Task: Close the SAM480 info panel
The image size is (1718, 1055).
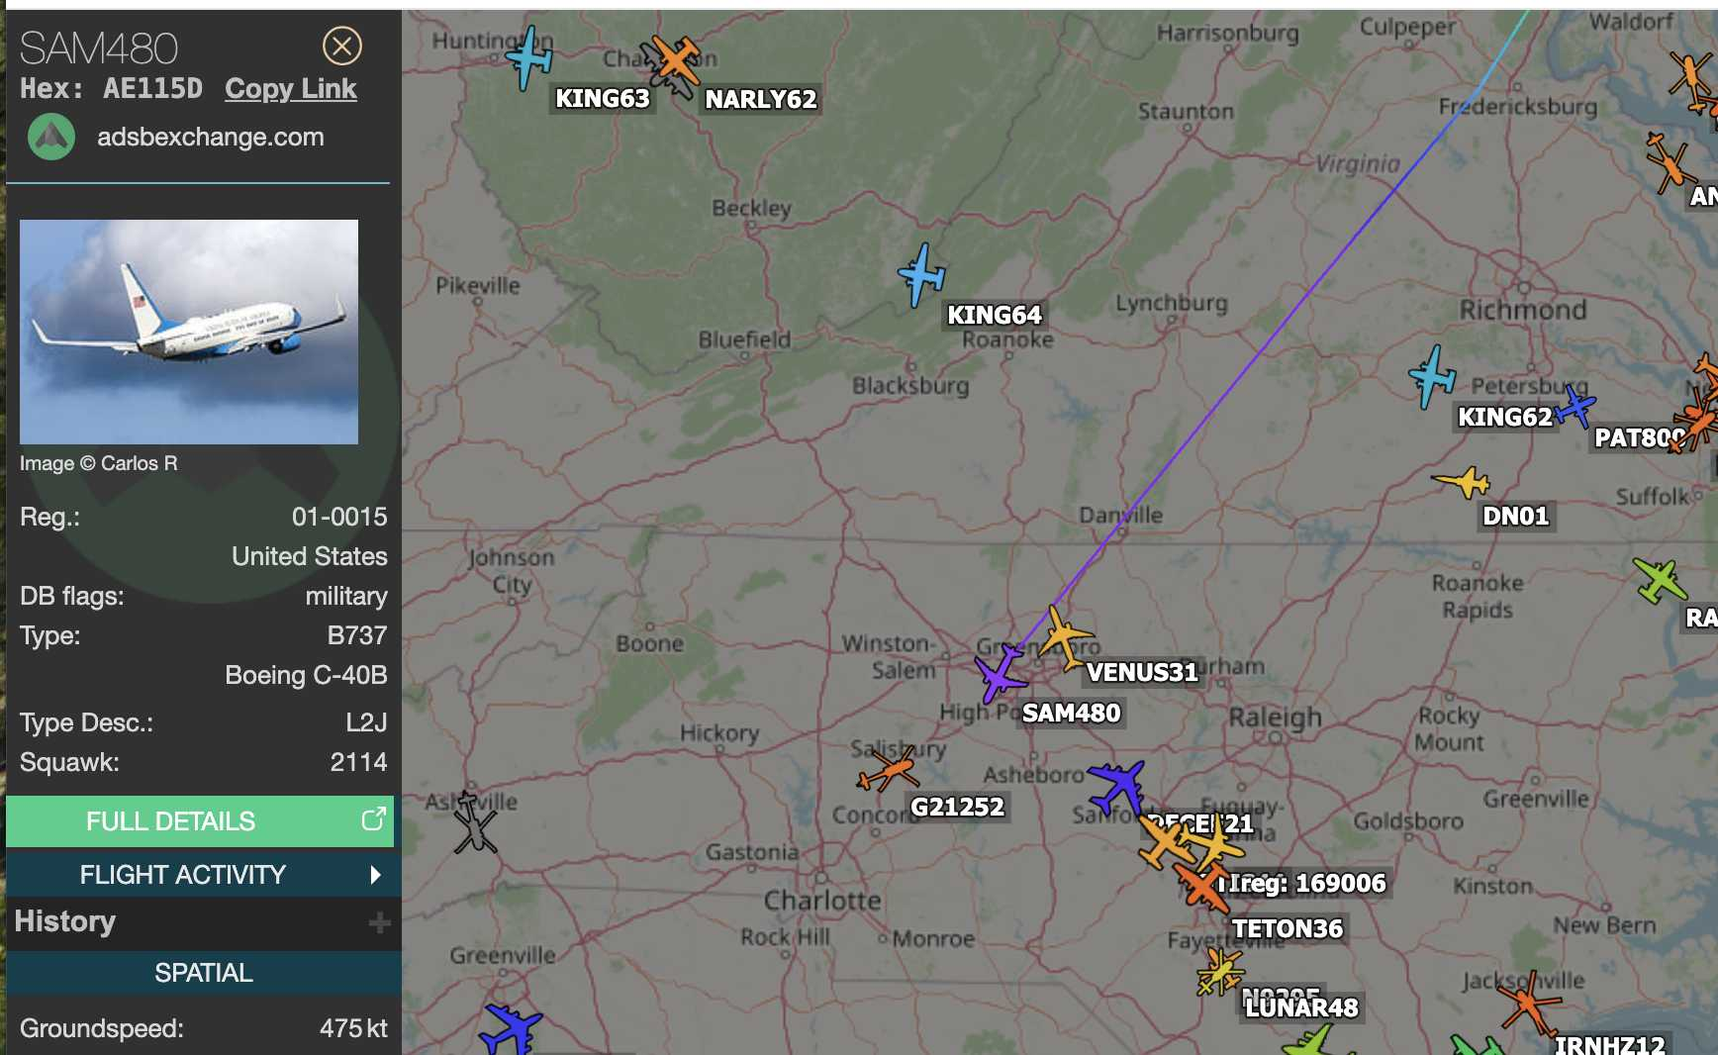Action: [x=342, y=46]
